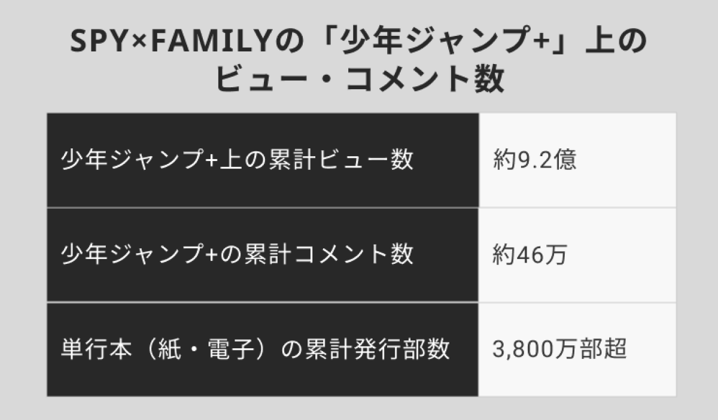Click 紙・電子 inside the parentheses

pyautogui.click(x=203, y=349)
